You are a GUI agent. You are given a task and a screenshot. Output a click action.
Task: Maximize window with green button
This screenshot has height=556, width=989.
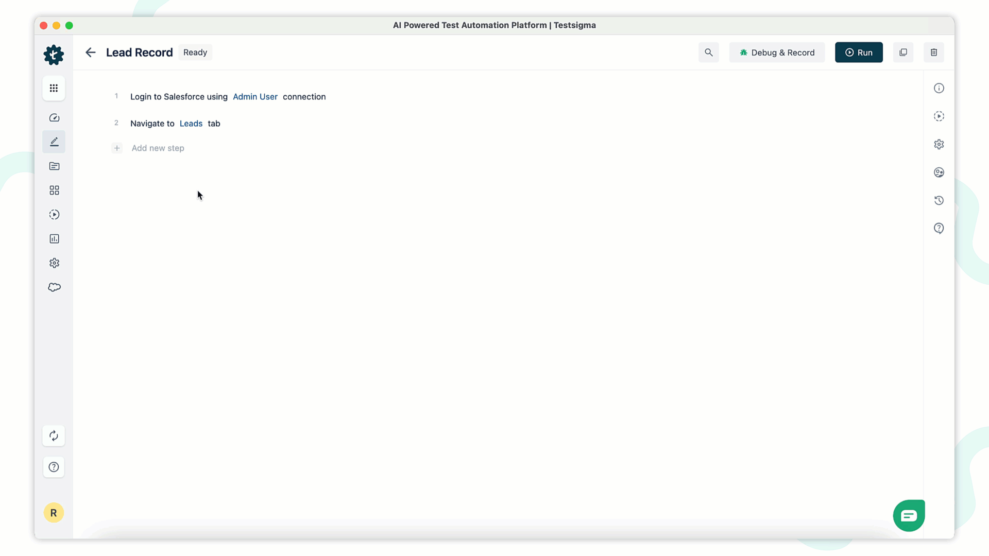[x=69, y=26]
